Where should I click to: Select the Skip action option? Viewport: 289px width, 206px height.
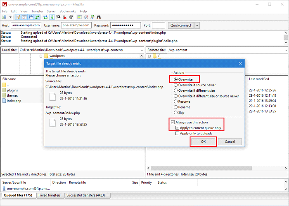click(176, 112)
